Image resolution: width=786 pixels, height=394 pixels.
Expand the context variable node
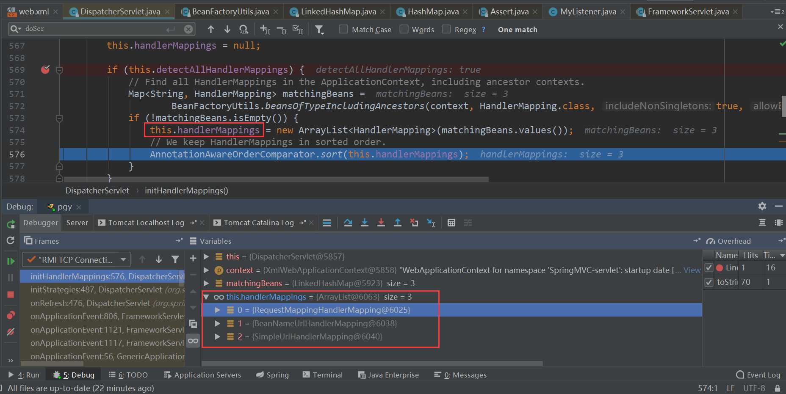[206, 270]
